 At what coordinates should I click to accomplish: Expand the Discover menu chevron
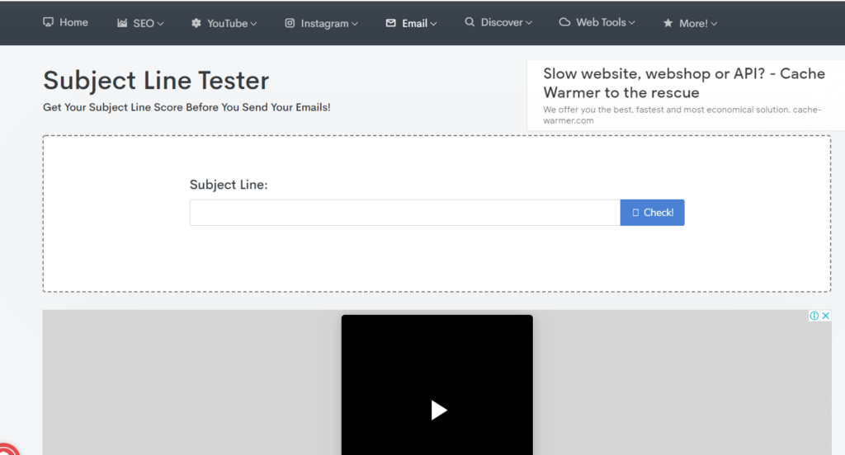pyautogui.click(x=529, y=22)
